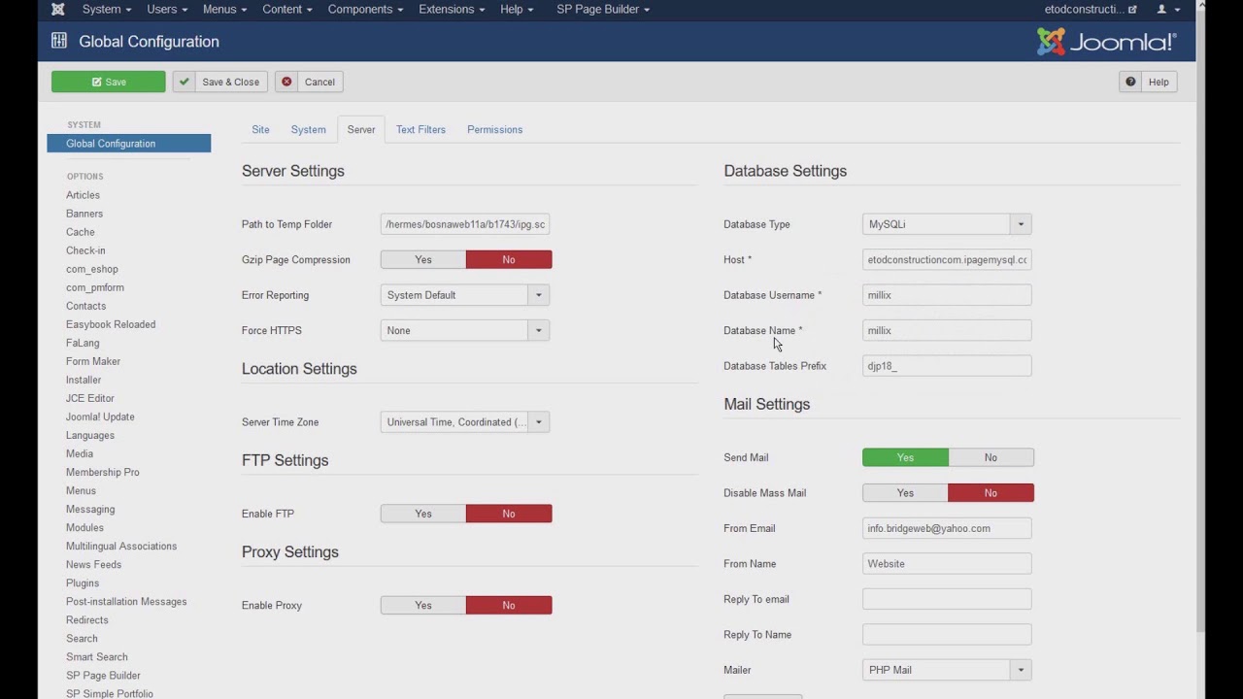Open the Mailer dropdown
Viewport: 1243px width, 699px height.
[x=947, y=670]
